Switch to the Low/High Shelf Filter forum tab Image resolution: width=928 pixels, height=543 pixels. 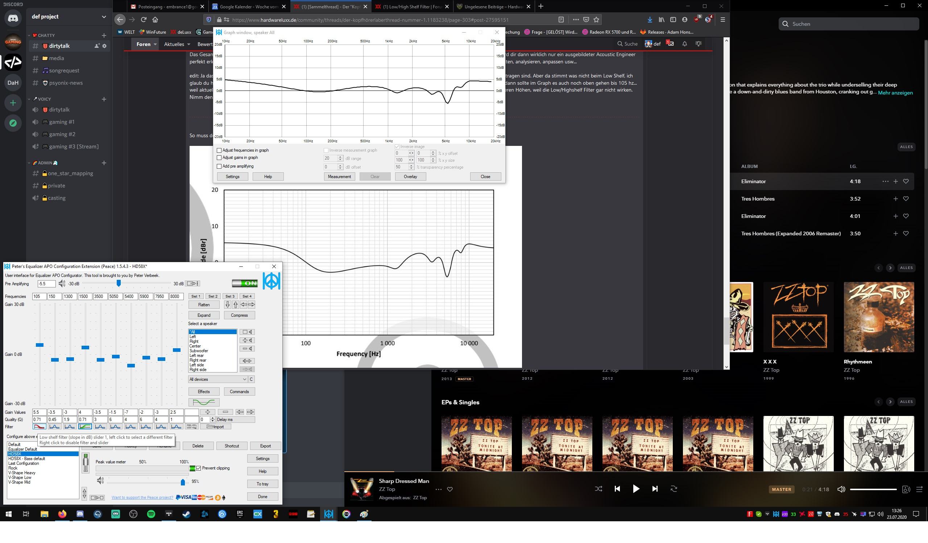click(412, 7)
